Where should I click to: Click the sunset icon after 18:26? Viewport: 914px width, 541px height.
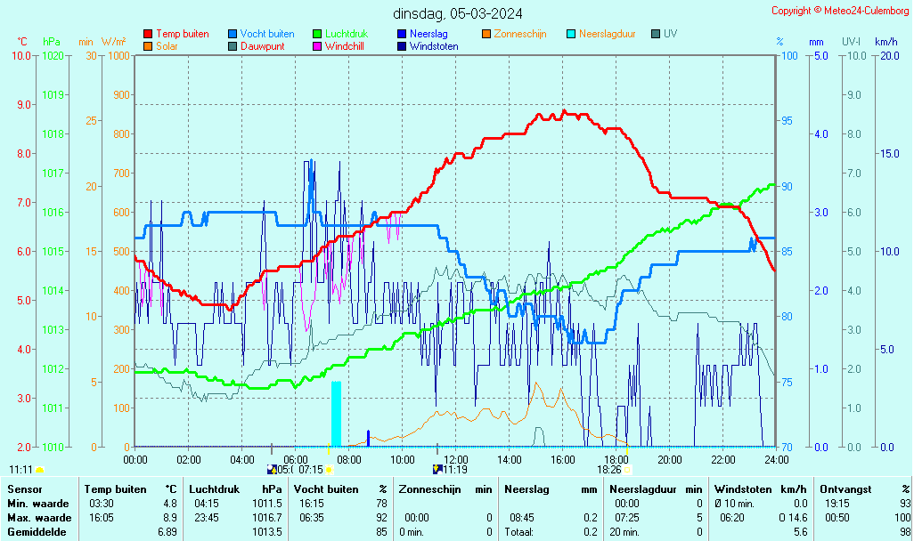click(627, 469)
